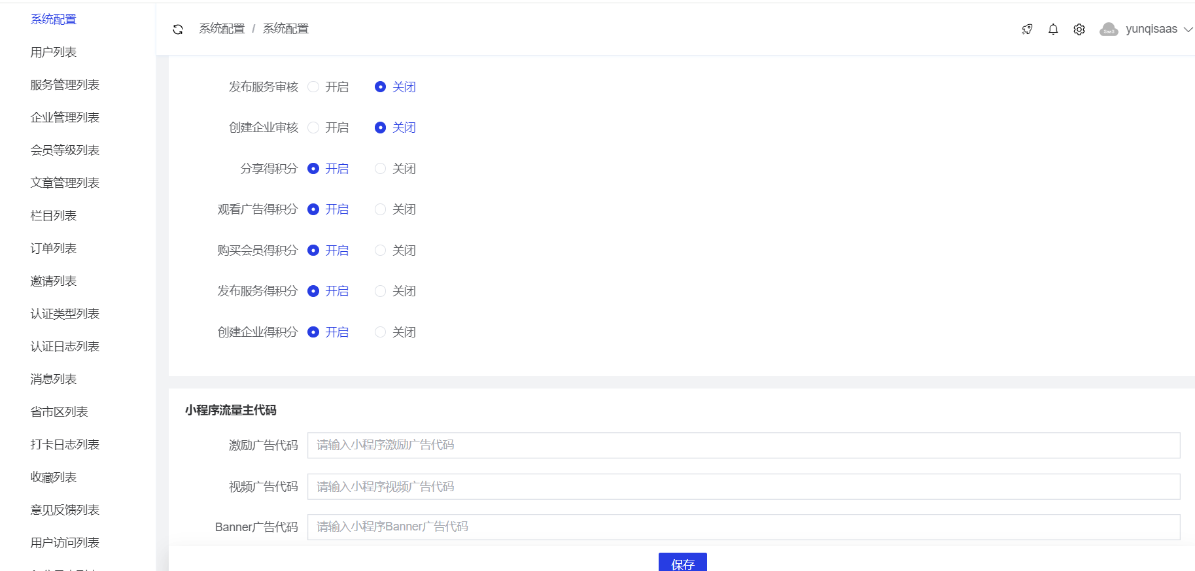Open 系统配置 in the sidebar
The width and height of the screenshot is (1195, 571).
point(54,20)
